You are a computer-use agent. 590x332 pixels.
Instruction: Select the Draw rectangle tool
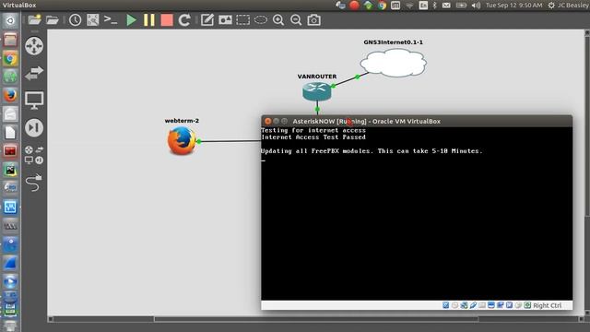pos(242,20)
